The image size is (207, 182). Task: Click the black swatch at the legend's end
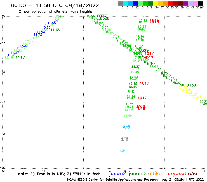coord(201,3)
